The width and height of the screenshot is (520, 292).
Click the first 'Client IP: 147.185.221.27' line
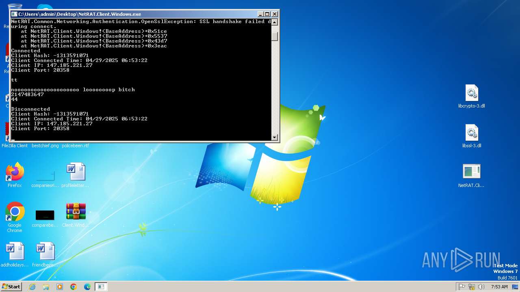(x=52, y=65)
